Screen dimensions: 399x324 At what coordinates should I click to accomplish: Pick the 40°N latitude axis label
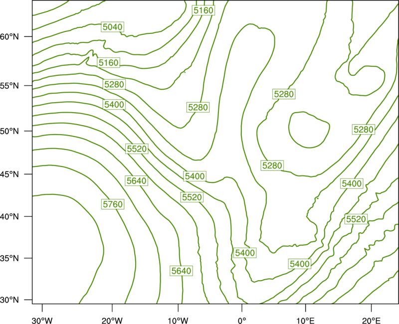tap(9, 217)
